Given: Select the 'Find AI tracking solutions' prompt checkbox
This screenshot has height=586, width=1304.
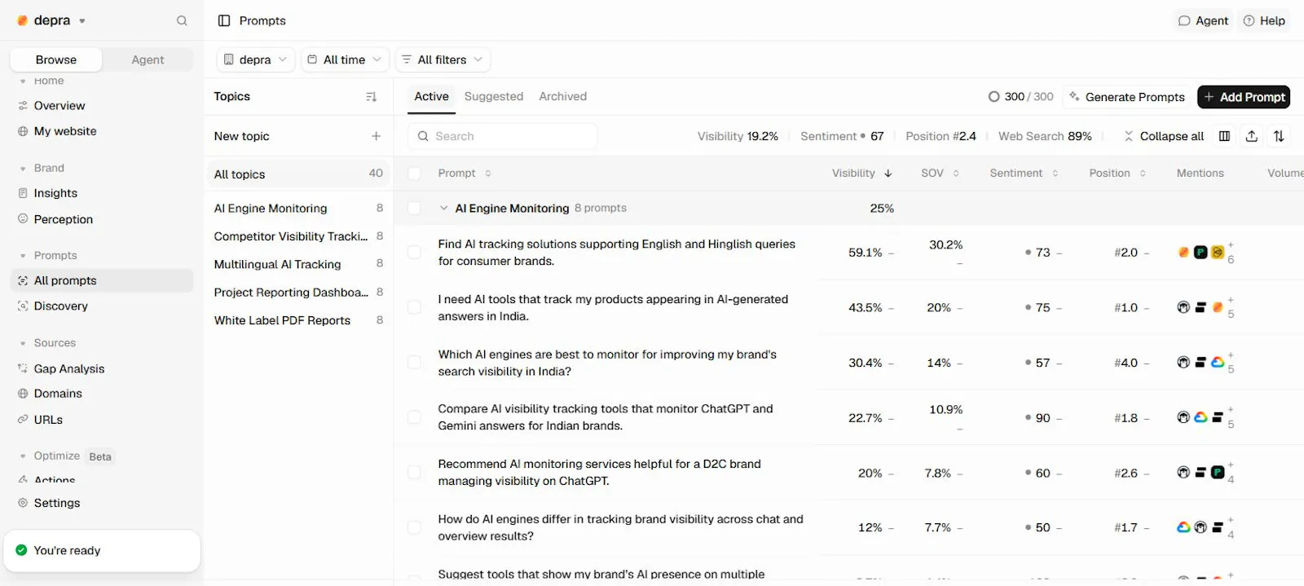Looking at the screenshot, I should [x=414, y=253].
